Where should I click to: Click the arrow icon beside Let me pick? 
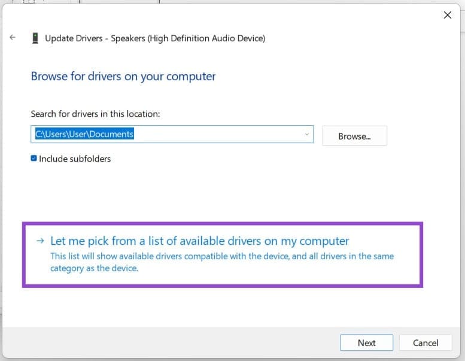click(40, 241)
